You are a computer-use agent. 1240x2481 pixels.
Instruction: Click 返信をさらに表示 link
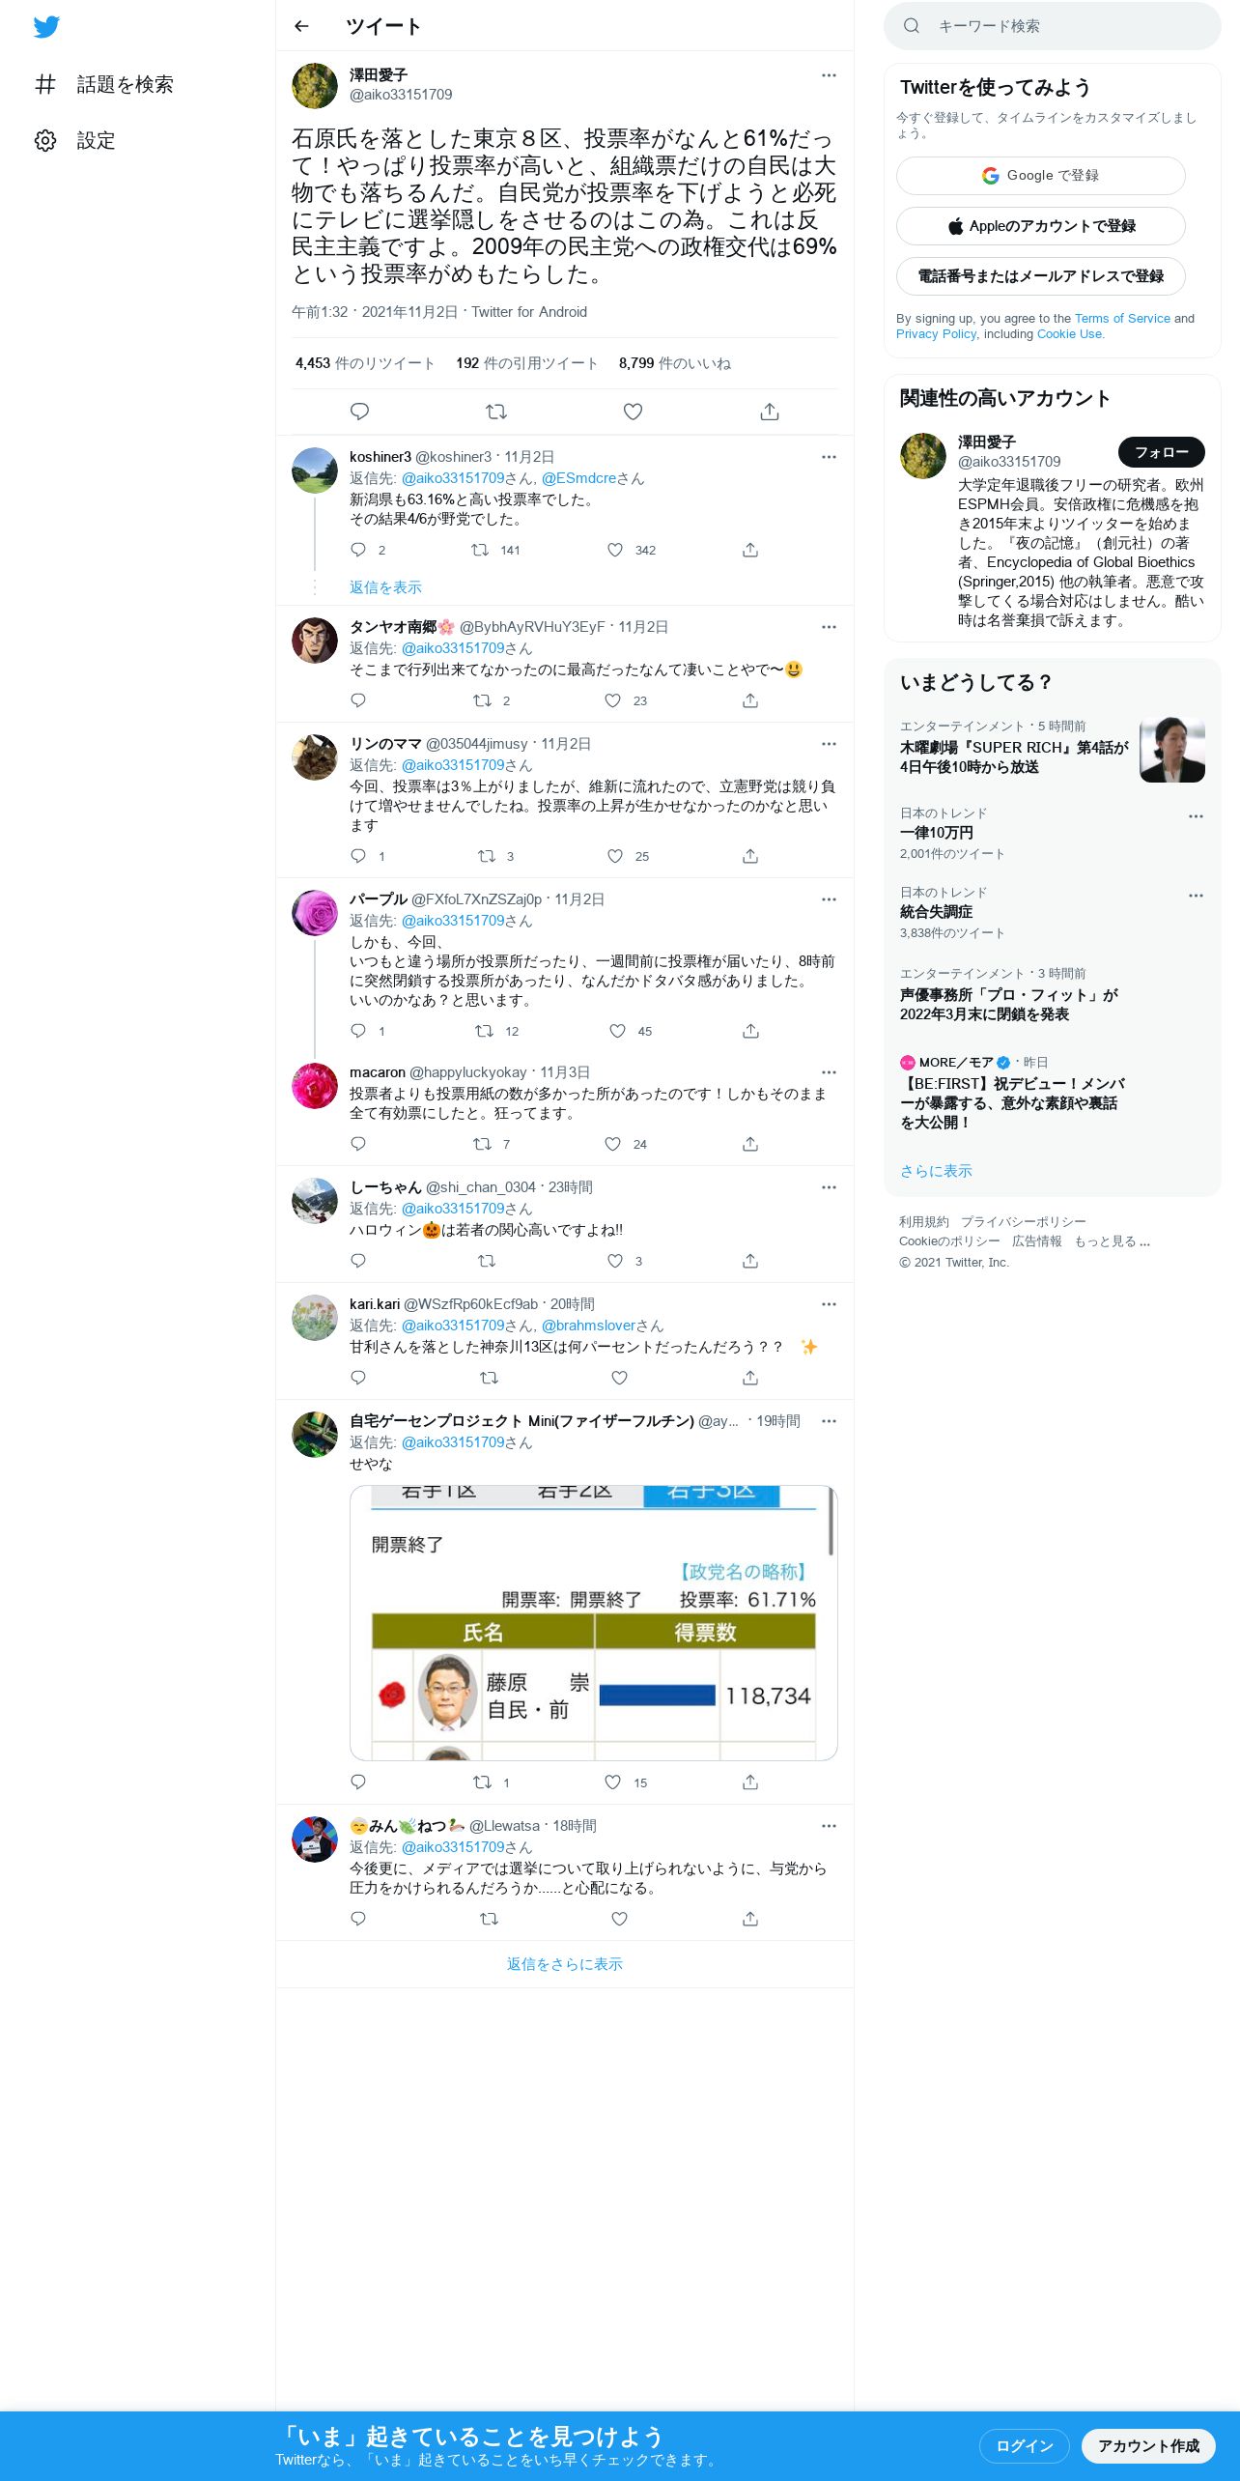pyautogui.click(x=565, y=1963)
